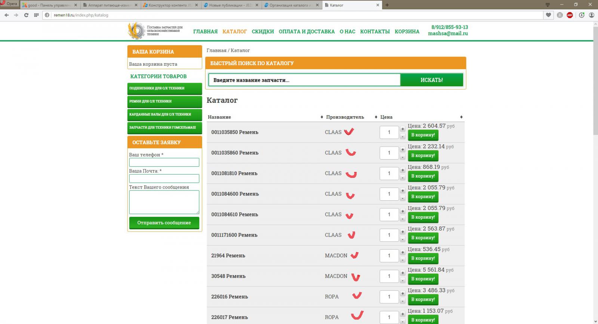Image resolution: width=598 pixels, height=324 pixels.
Task: Increase quantity for 0011035850 Ремень
Action: 403,129
